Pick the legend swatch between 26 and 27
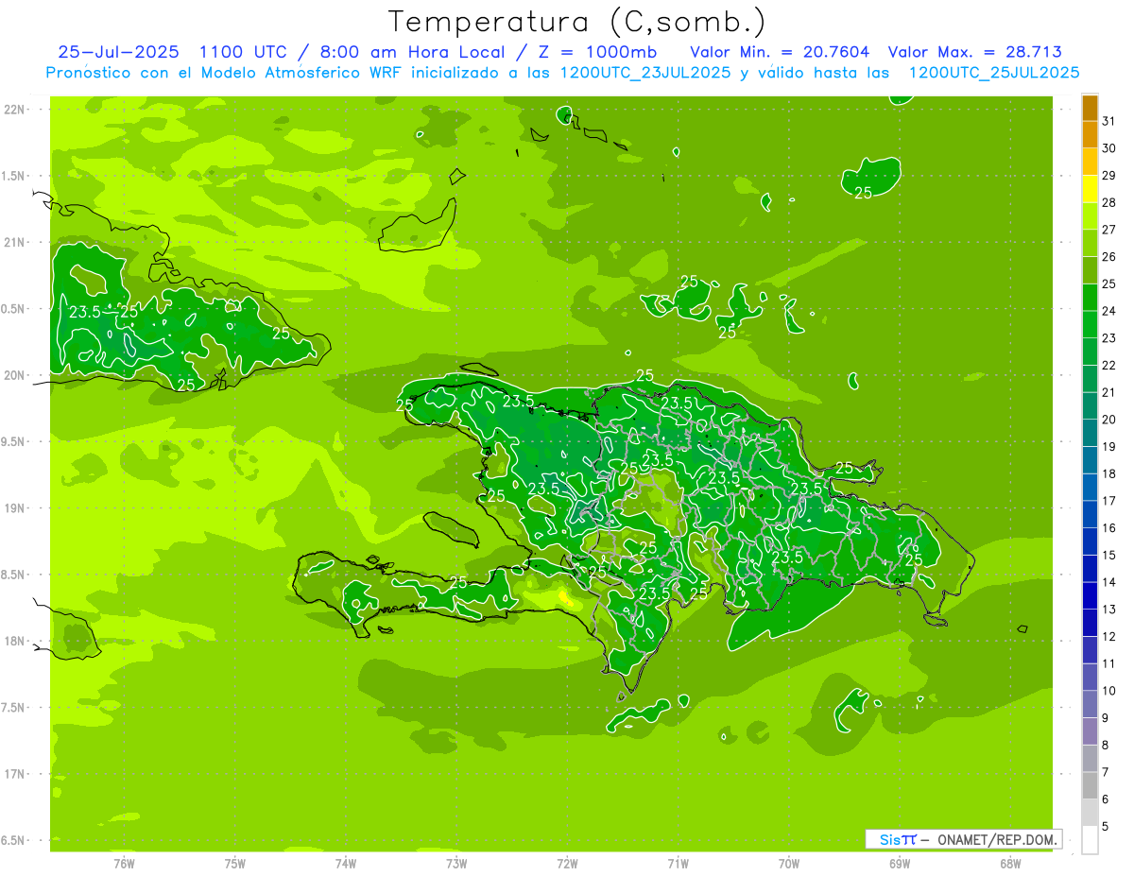 1090,243
